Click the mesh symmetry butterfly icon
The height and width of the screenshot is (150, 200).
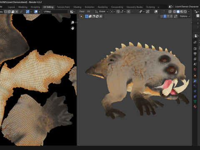(161, 16)
